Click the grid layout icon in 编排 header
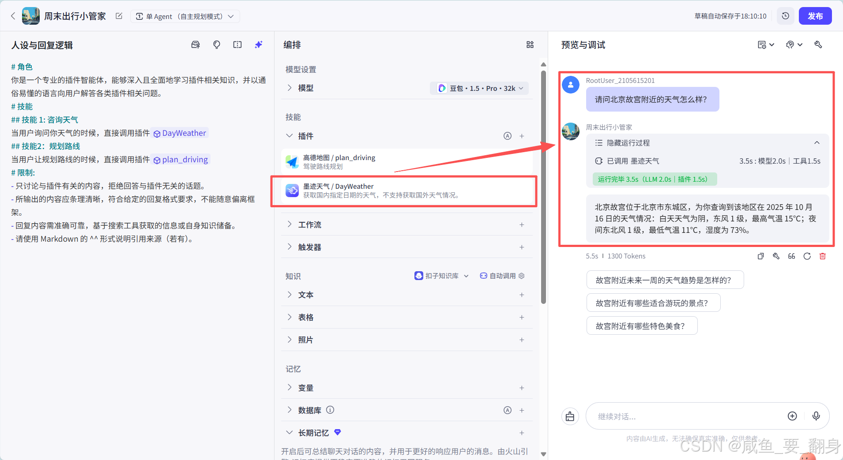Screen dimensions: 843x460 530,45
